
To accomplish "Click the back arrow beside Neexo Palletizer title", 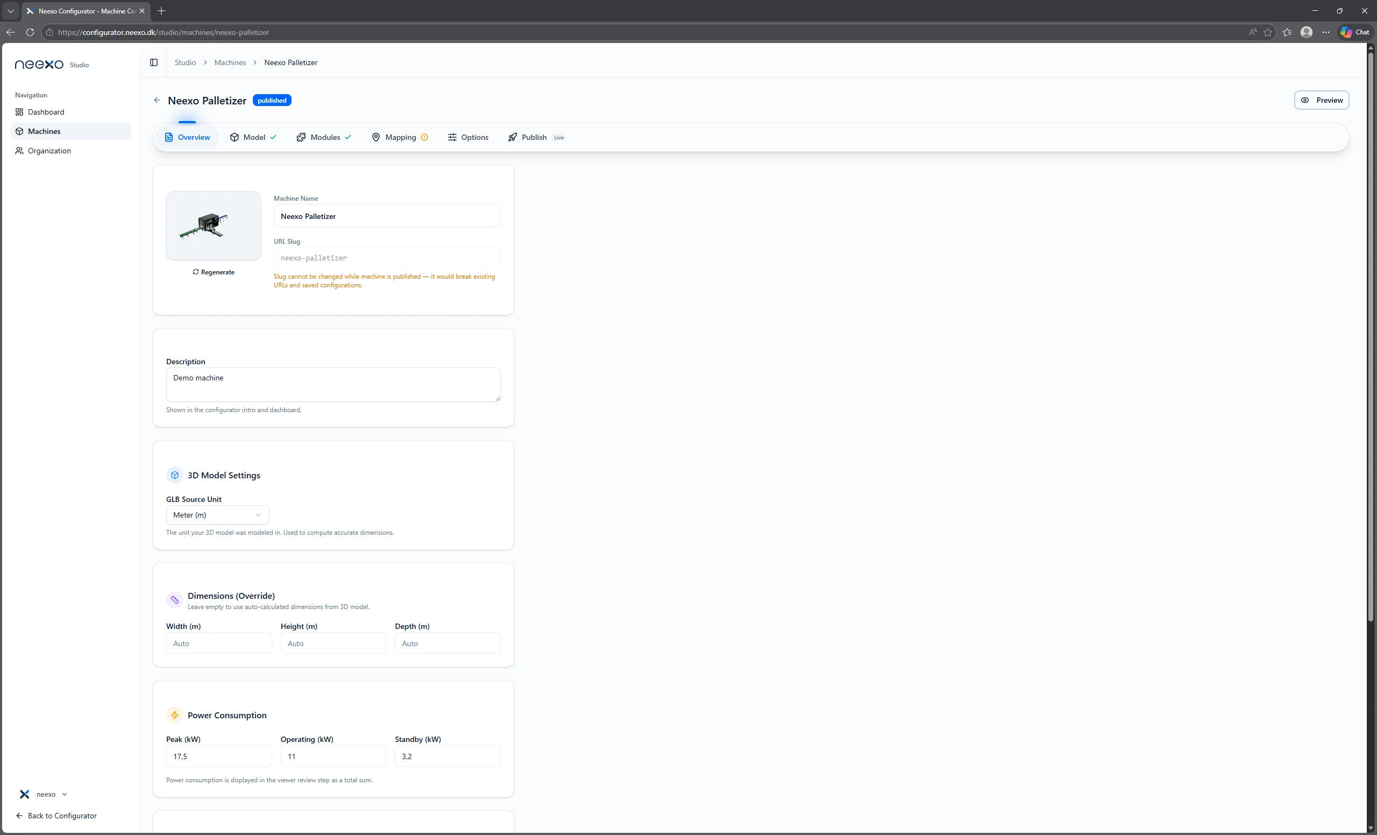I will tap(157, 101).
